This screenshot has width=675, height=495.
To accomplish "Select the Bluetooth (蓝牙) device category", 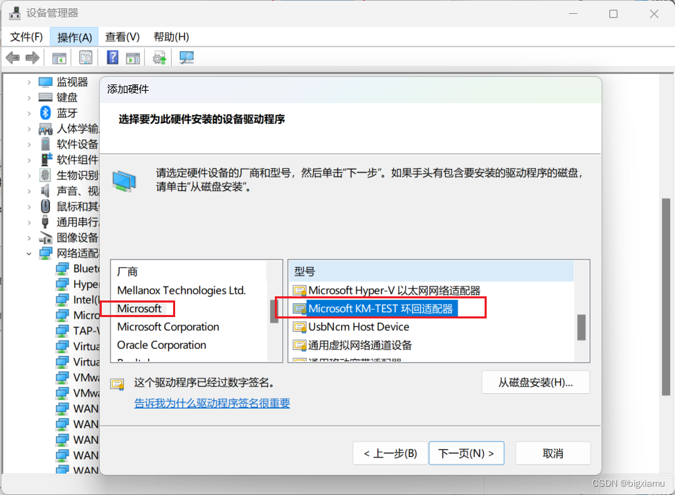I will [x=67, y=113].
